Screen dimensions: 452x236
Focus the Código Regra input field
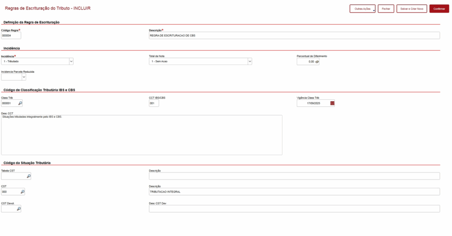coord(11,35)
